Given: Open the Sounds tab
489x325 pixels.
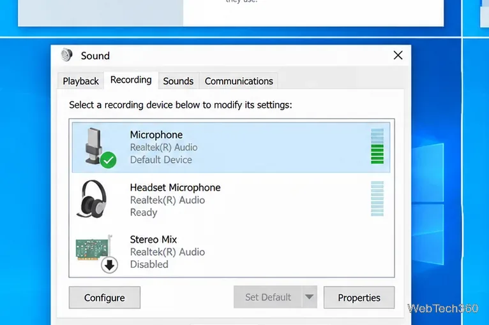Looking at the screenshot, I should pos(178,82).
